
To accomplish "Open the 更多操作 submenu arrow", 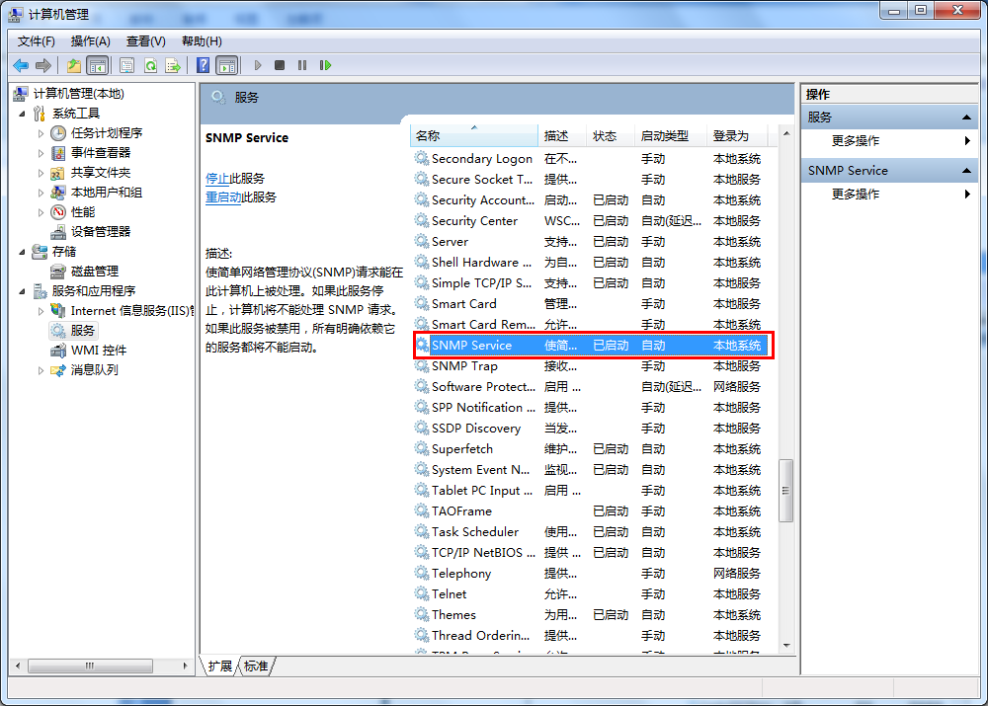I will point(965,194).
